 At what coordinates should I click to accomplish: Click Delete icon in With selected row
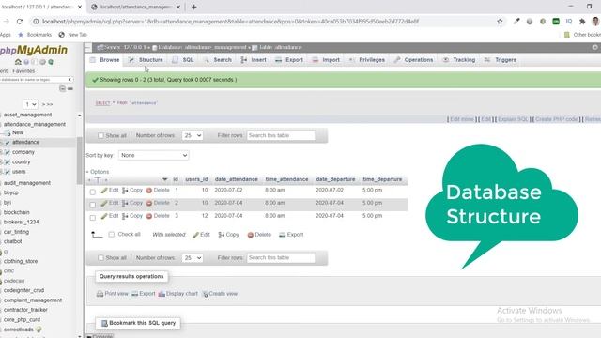[251, 235]
